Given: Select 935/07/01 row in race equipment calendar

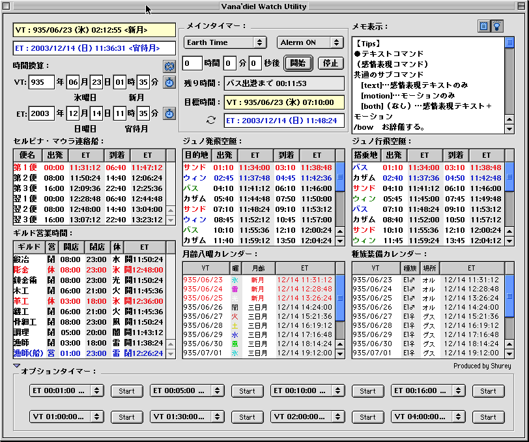Looking at the screenshot, I should (429, 353).
